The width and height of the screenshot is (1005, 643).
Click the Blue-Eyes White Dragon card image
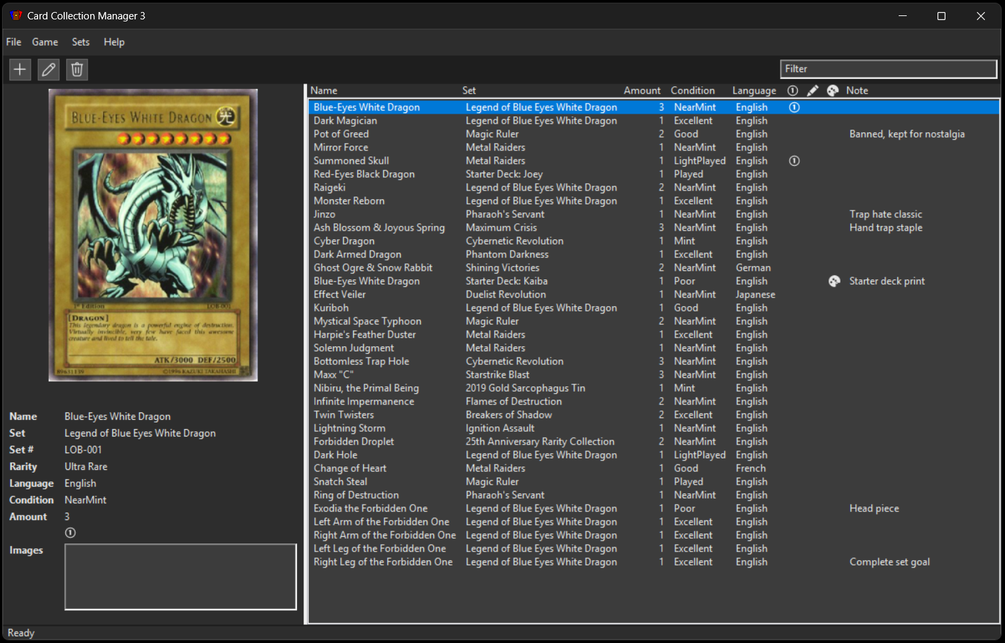point(153,235)
